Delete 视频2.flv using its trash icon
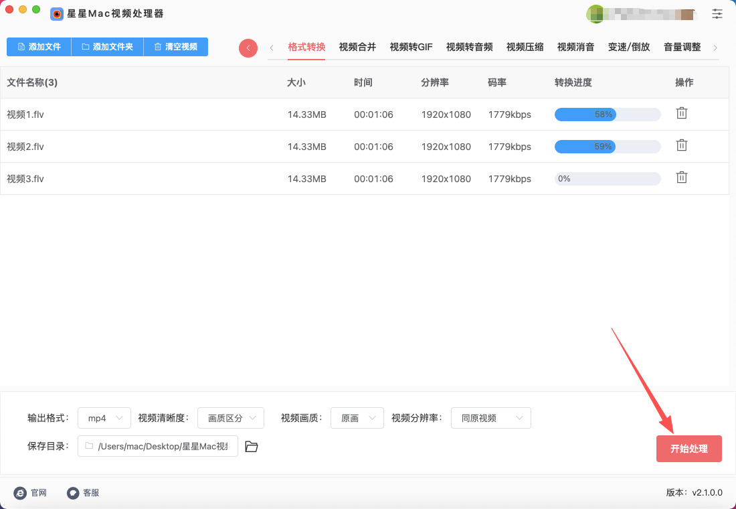This screenshot has width=736, height=509. click(681, 145)
